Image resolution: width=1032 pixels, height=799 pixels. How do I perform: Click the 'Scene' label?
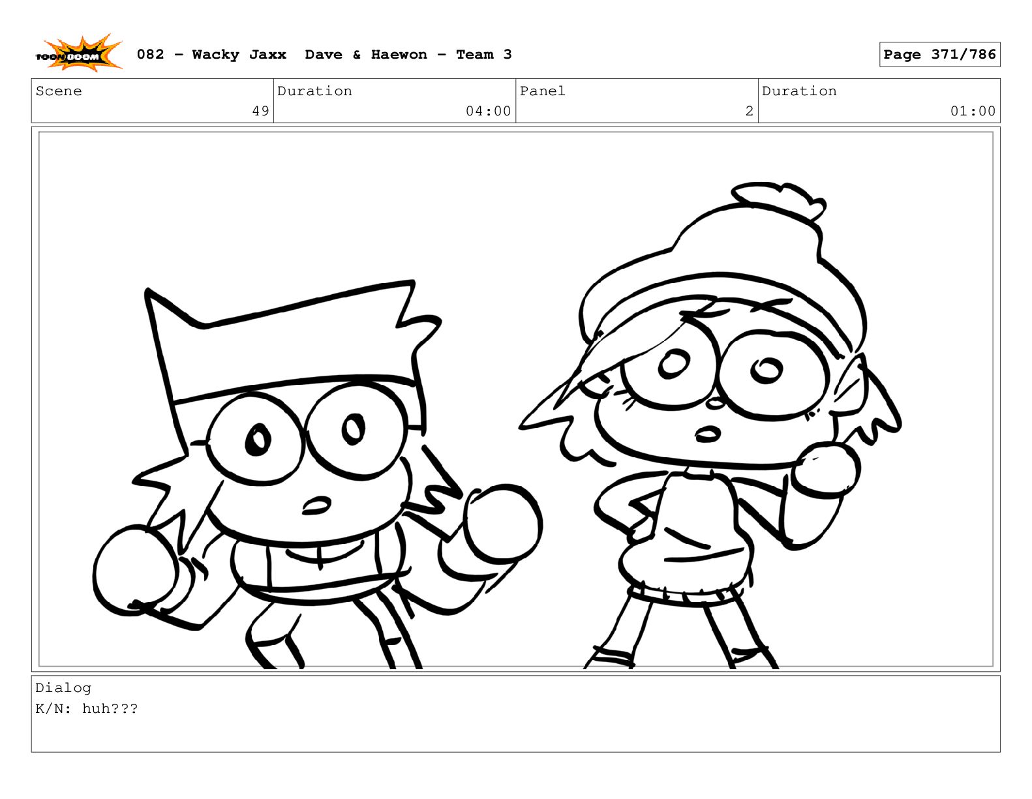(59, 91)
